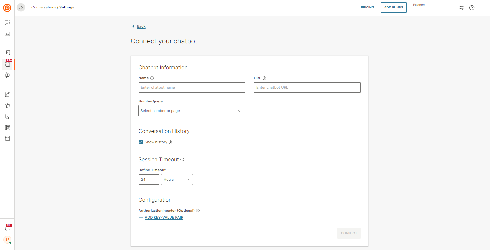Uncheck the Show history checkbox
This screenshot has height=250, width=490.
coord(141,142)
